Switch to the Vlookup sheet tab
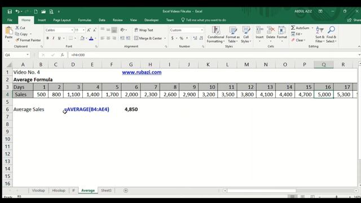Screen dimensions: 361x203 click(x=38, y=191)
